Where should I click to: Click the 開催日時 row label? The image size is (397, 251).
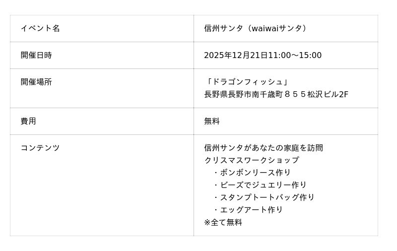pos(36,55)
